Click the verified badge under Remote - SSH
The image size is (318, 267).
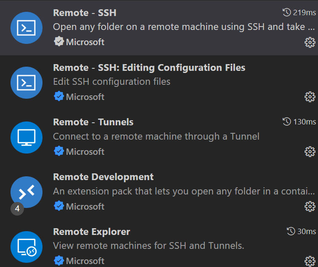pos(59,42)
